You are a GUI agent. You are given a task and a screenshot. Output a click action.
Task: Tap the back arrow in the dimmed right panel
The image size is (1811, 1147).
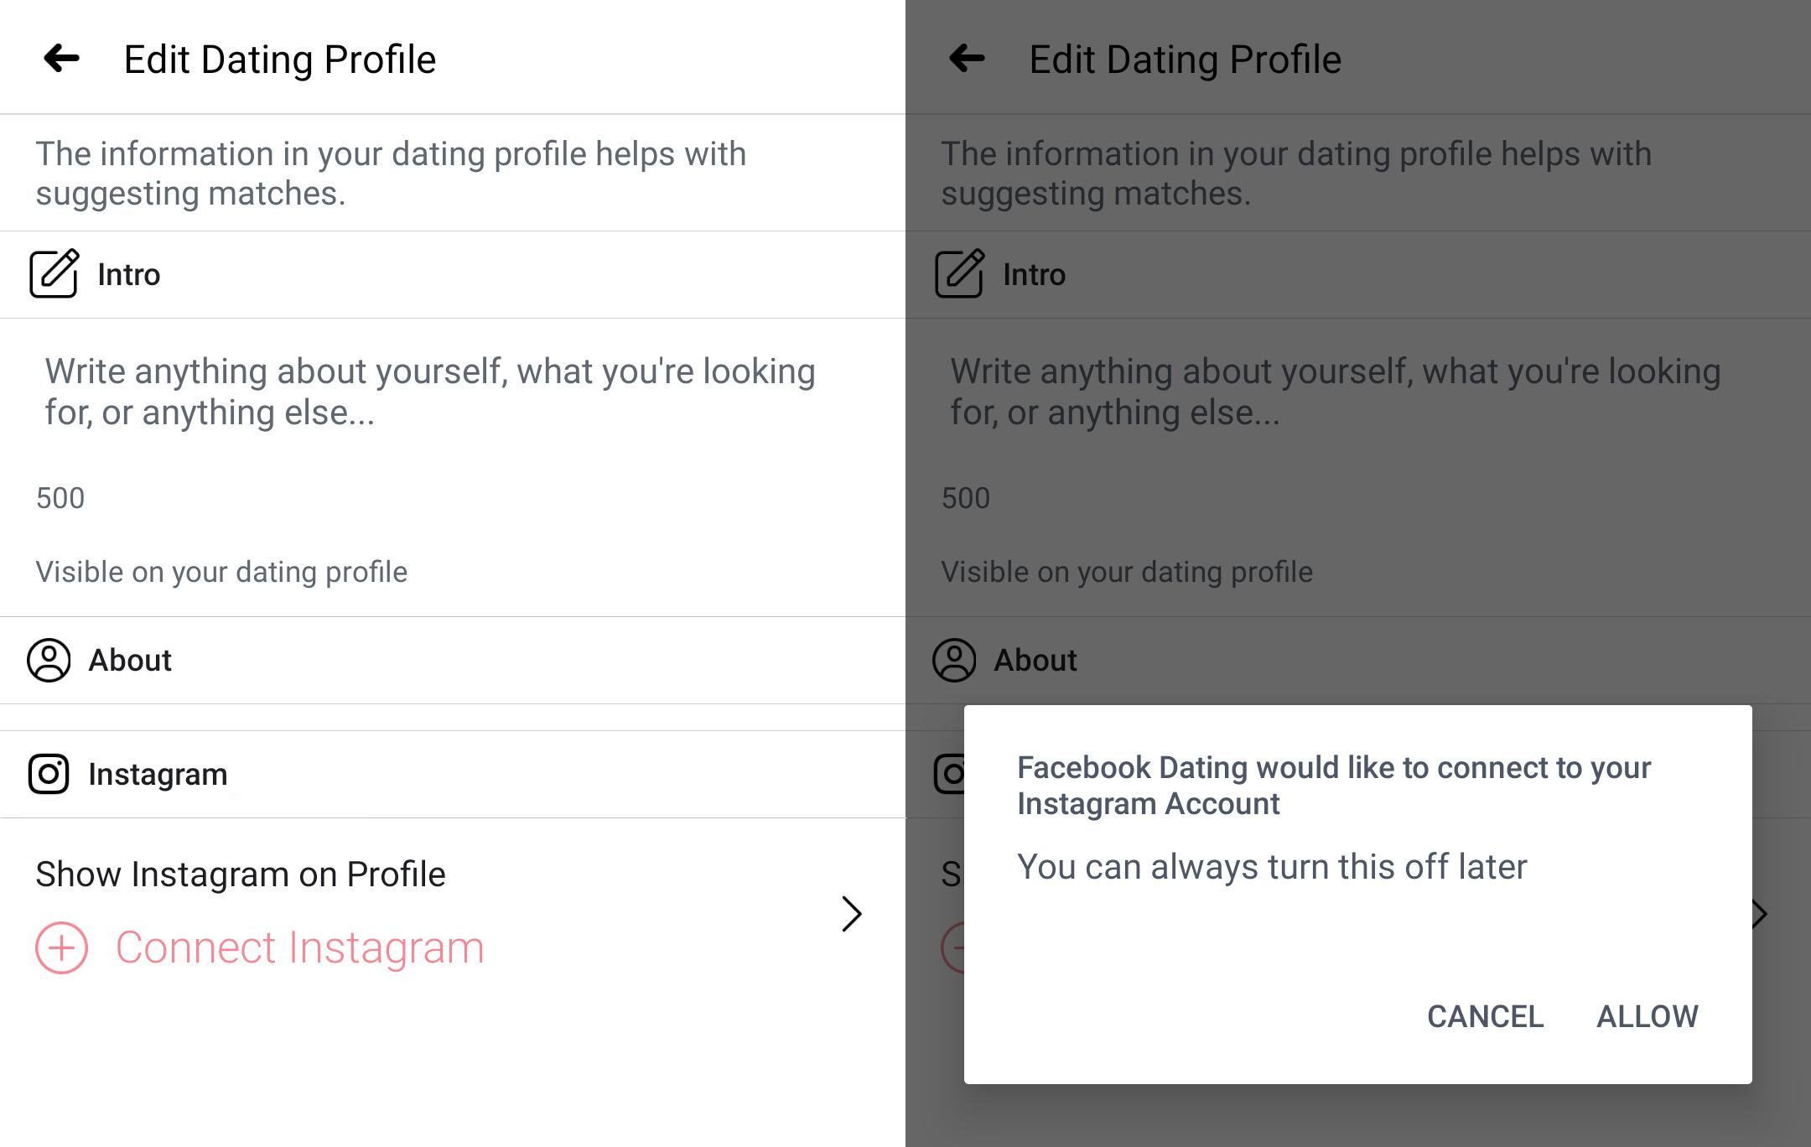(x=967, y=59)
